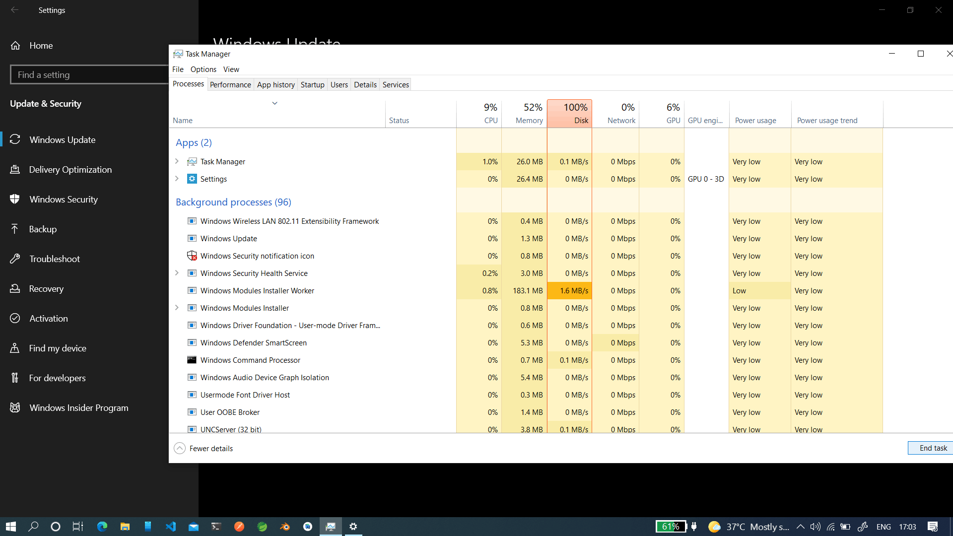Image resolution: width=953 pixels, height=536 pixels.
Task: Open Troubleshoot wrench item in Settings sidebar
Action: 54,259
